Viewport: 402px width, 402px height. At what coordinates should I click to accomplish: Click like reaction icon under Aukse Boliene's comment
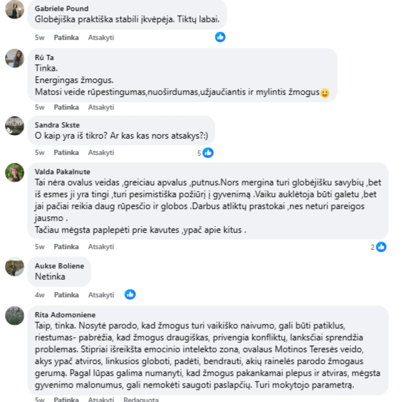(130, 294)
